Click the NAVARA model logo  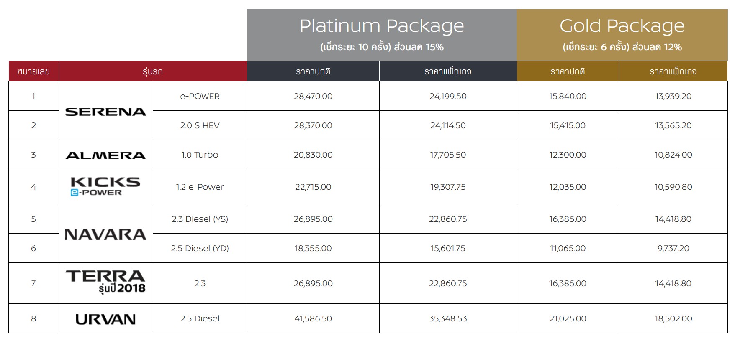(106, 234)
